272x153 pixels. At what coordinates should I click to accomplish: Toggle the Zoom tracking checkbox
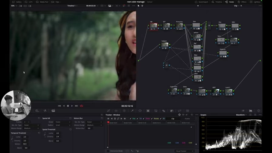click(144, 119)
